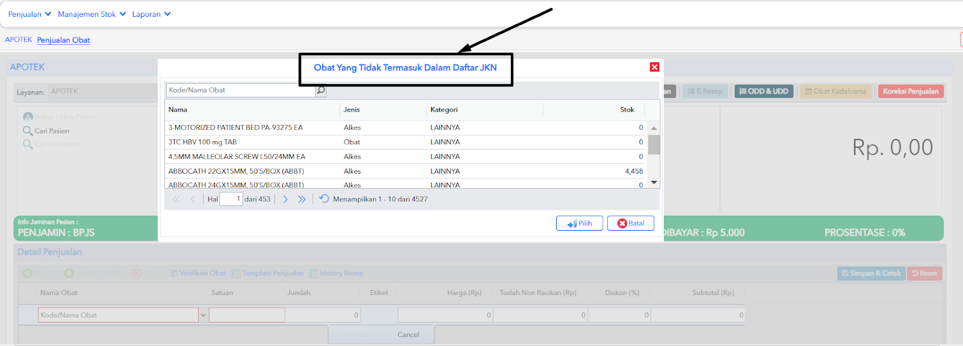The image size is (963, 346).
Task: Click the Kode/Nama Obat search field in dialog
Action: pyautogui.click(x=241, y=90)
